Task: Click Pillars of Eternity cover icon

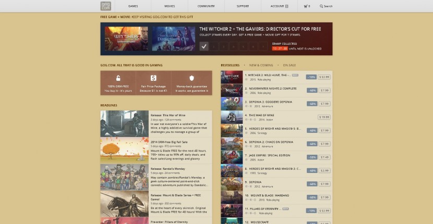Action: [232, 211]
